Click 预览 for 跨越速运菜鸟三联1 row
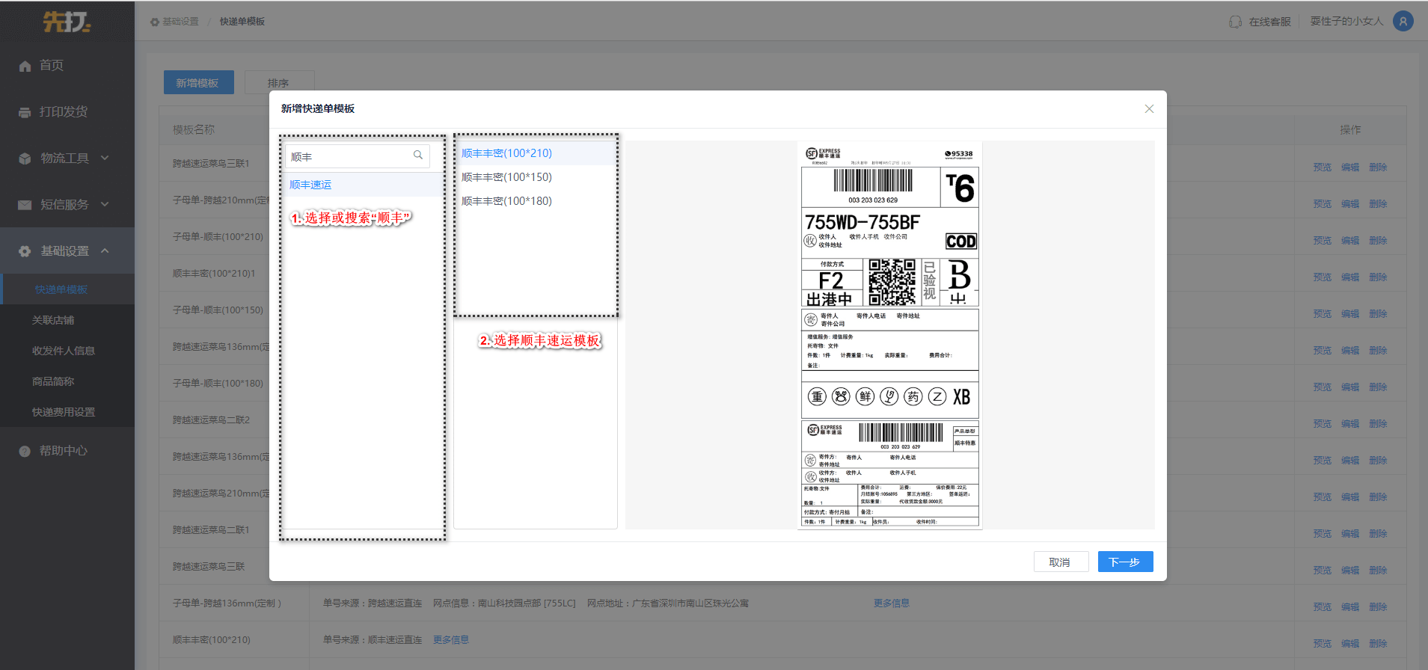Screen dimensions: 1428x670 click(1322, 167)
